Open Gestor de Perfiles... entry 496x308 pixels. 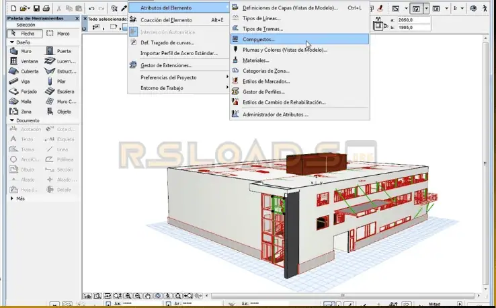pos(300,92)
